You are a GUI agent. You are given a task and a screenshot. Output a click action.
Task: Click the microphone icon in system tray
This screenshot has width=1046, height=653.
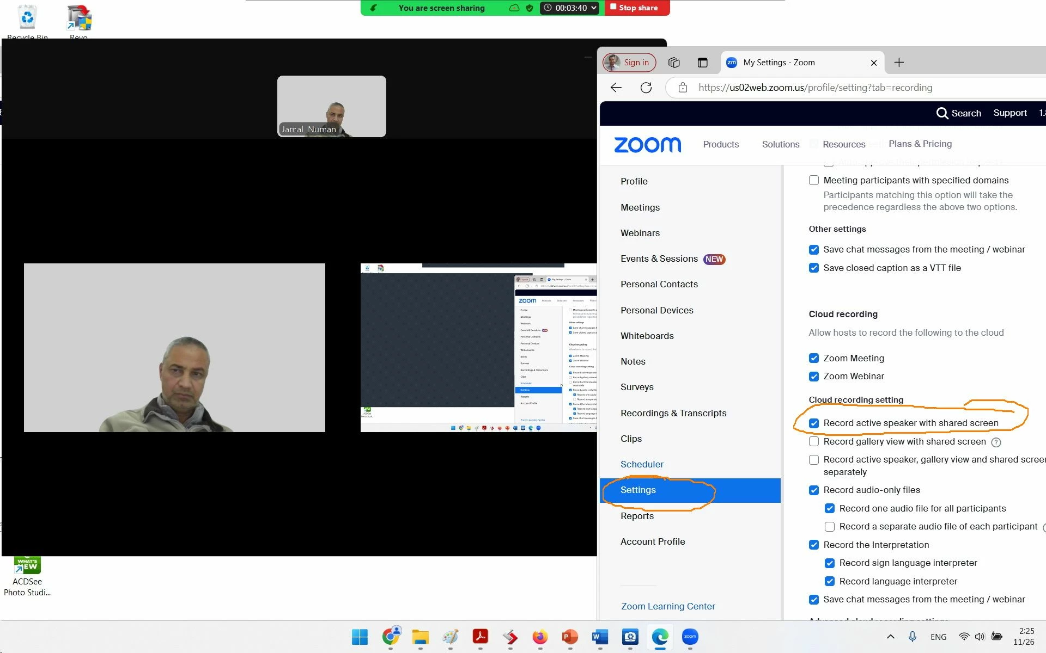[913, 637]
